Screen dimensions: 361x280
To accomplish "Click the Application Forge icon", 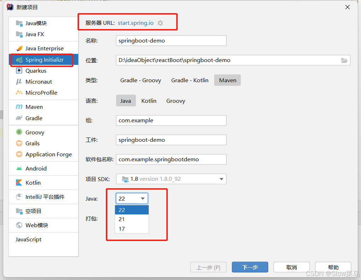I will 19,154.
